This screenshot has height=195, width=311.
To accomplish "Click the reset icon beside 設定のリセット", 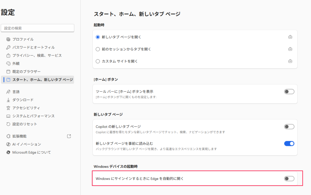I will coord(8,124).
